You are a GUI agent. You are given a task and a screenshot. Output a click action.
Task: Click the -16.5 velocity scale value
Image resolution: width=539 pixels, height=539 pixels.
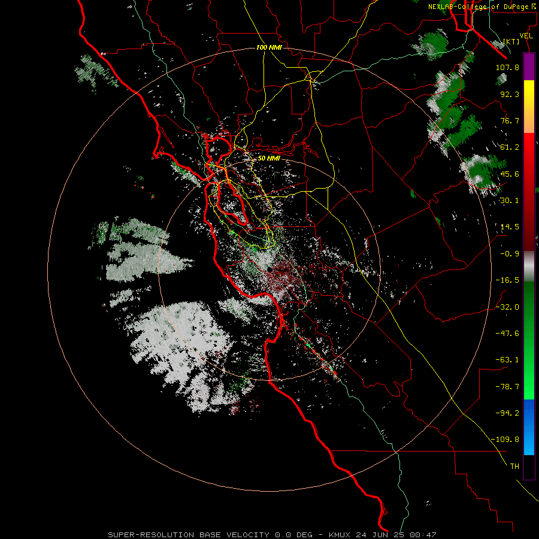(x=507, y=280)
